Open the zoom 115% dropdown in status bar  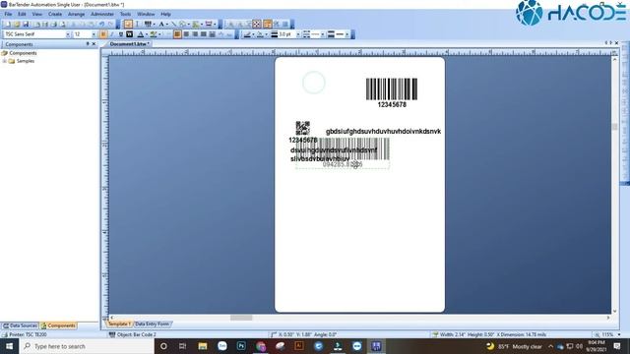pos(619,334)
